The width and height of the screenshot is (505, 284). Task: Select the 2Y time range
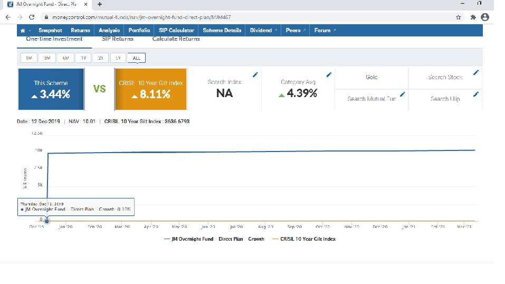click(101, 58)
